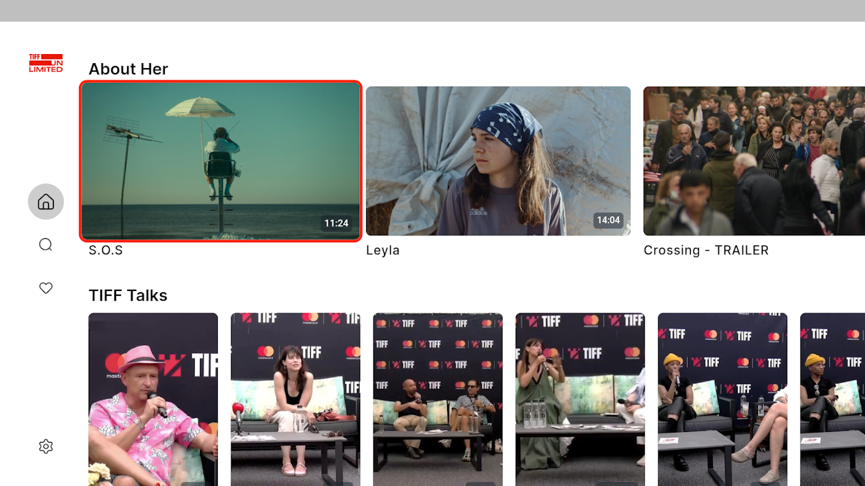This screenshot has height=486, width=865.
Task: Open the Search magnifier icon
Action: coord(46,245)
